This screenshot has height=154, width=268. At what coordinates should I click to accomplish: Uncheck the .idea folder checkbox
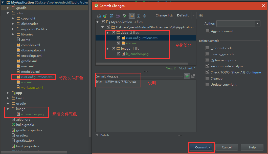click(114, 32)
